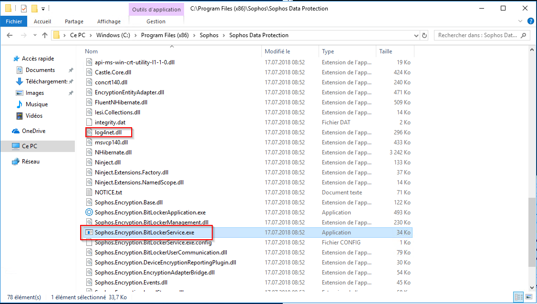Select the Sophos.Encryption.BitLockerService.exe icon

click(x=89, y=233)
